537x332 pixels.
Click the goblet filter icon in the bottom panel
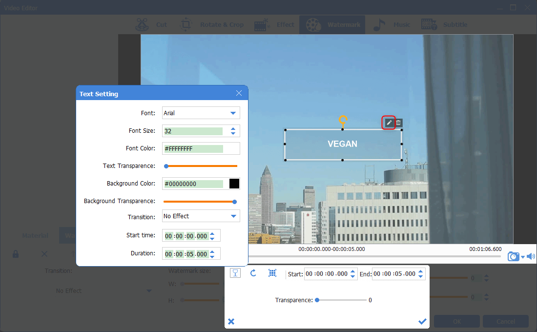pyautogui.click(x=235, y=273)
